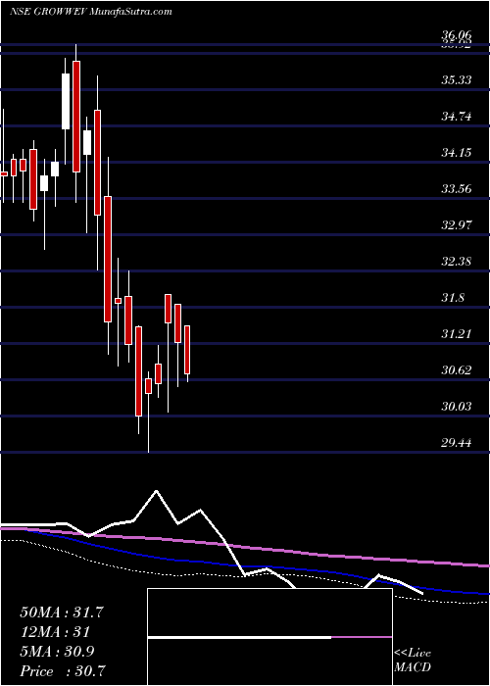Click the 33.56 price axis label

(x=457, y=189)
